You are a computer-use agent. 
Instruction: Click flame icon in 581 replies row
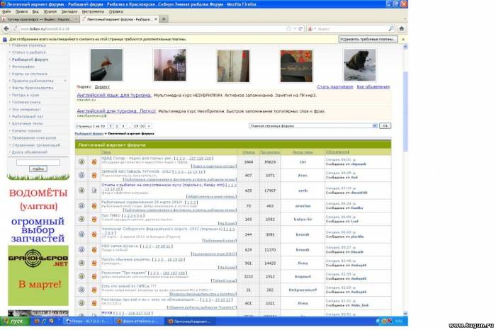pyautogui.click(x=94, y=263)
